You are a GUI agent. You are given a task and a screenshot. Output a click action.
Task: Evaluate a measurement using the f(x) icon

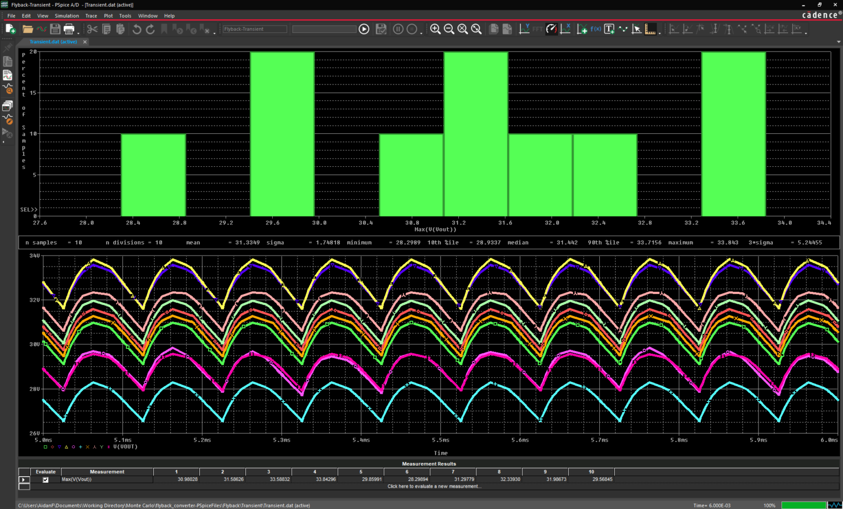pyautogui.click(x=597, y=29)
